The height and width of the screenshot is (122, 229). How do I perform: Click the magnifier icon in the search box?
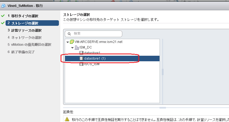point(69,34)
